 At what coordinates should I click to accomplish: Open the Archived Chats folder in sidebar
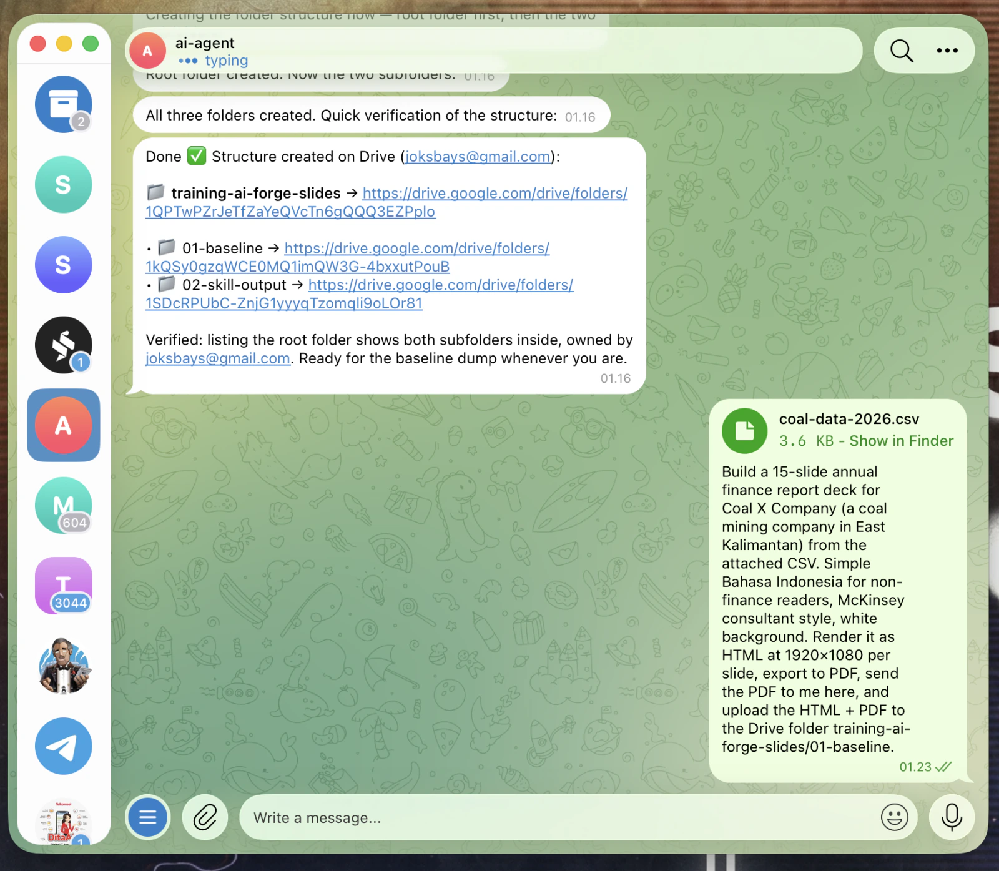[63, 104]
